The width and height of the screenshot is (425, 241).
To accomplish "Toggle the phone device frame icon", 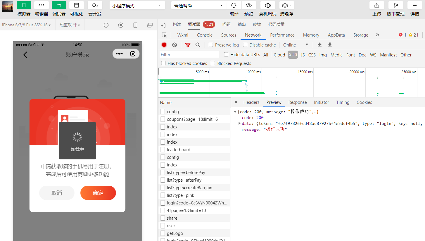I will [135, 25].
